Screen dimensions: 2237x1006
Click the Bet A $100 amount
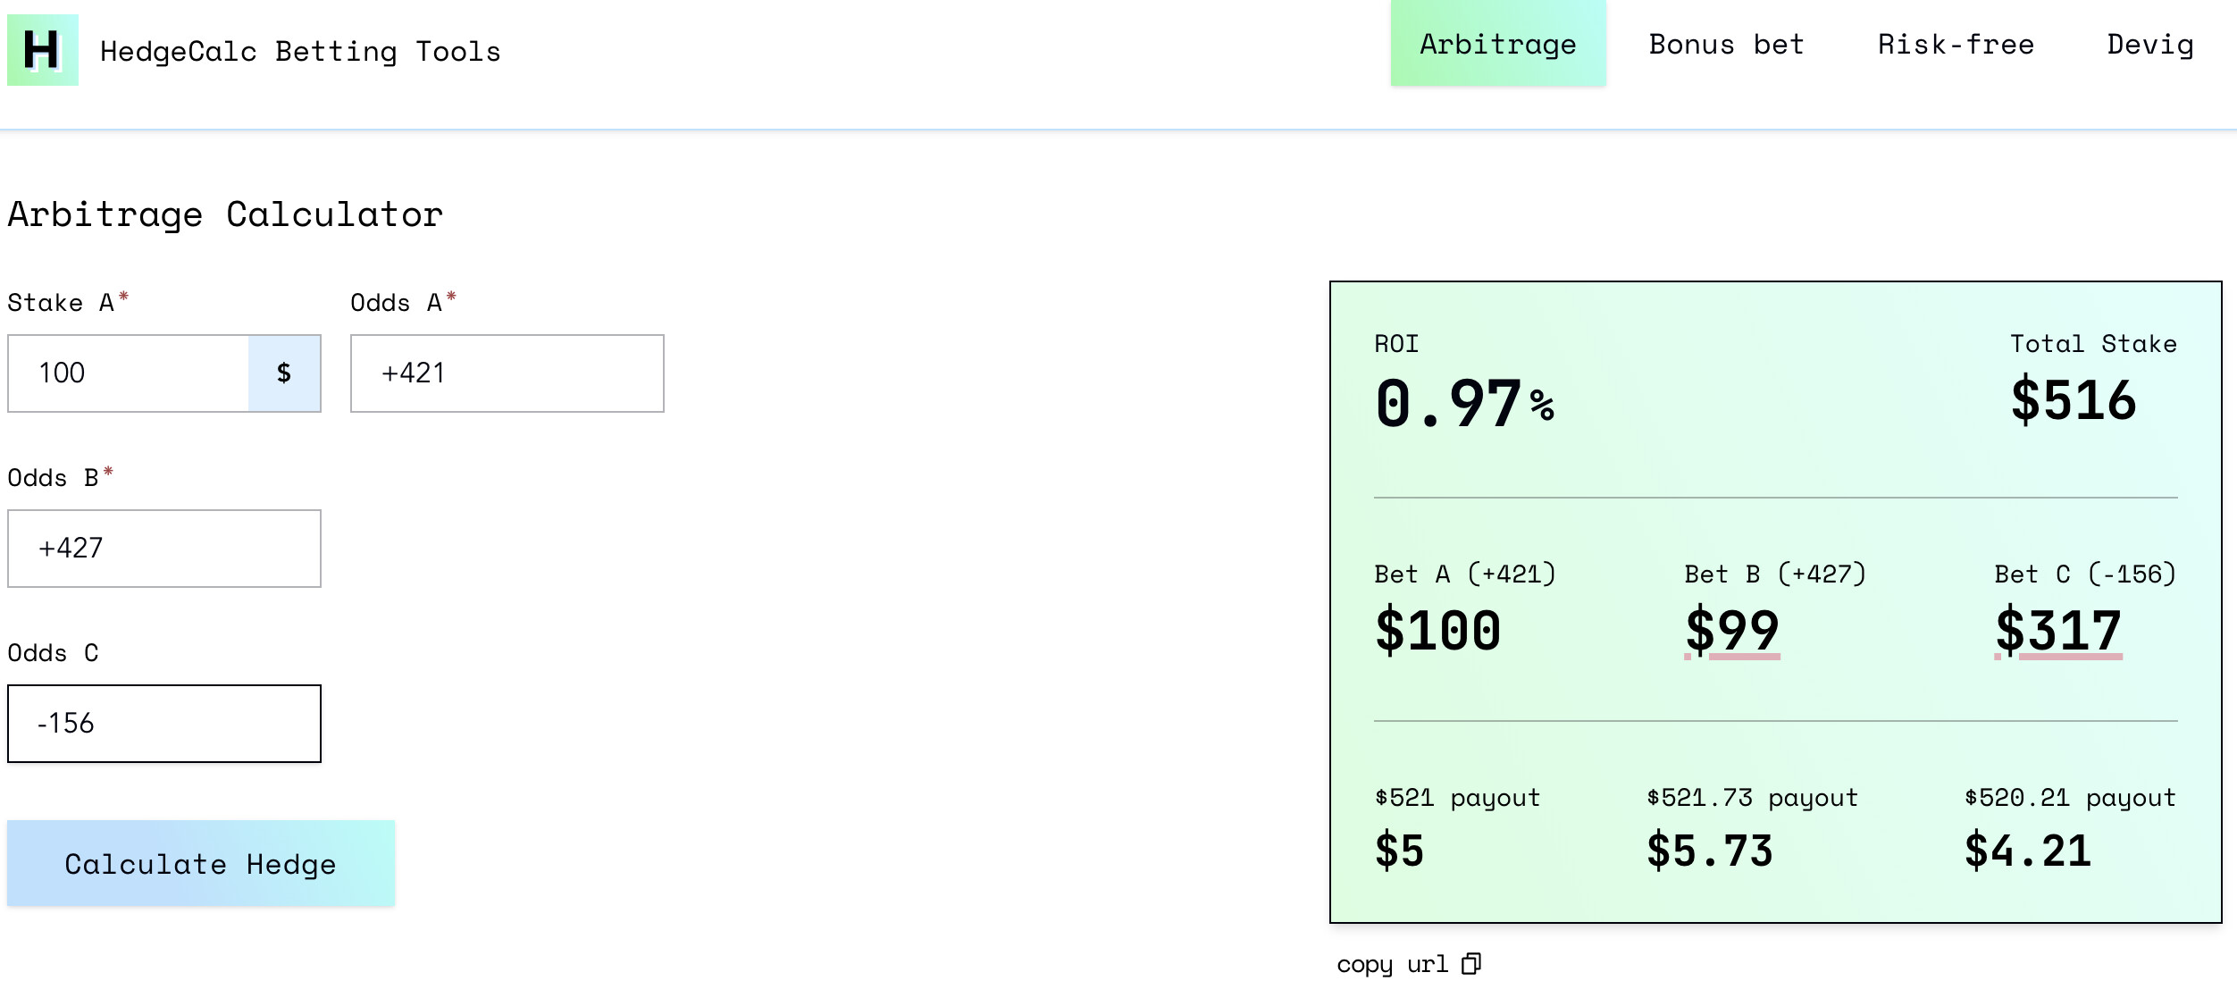click(x=1437, y=631)
